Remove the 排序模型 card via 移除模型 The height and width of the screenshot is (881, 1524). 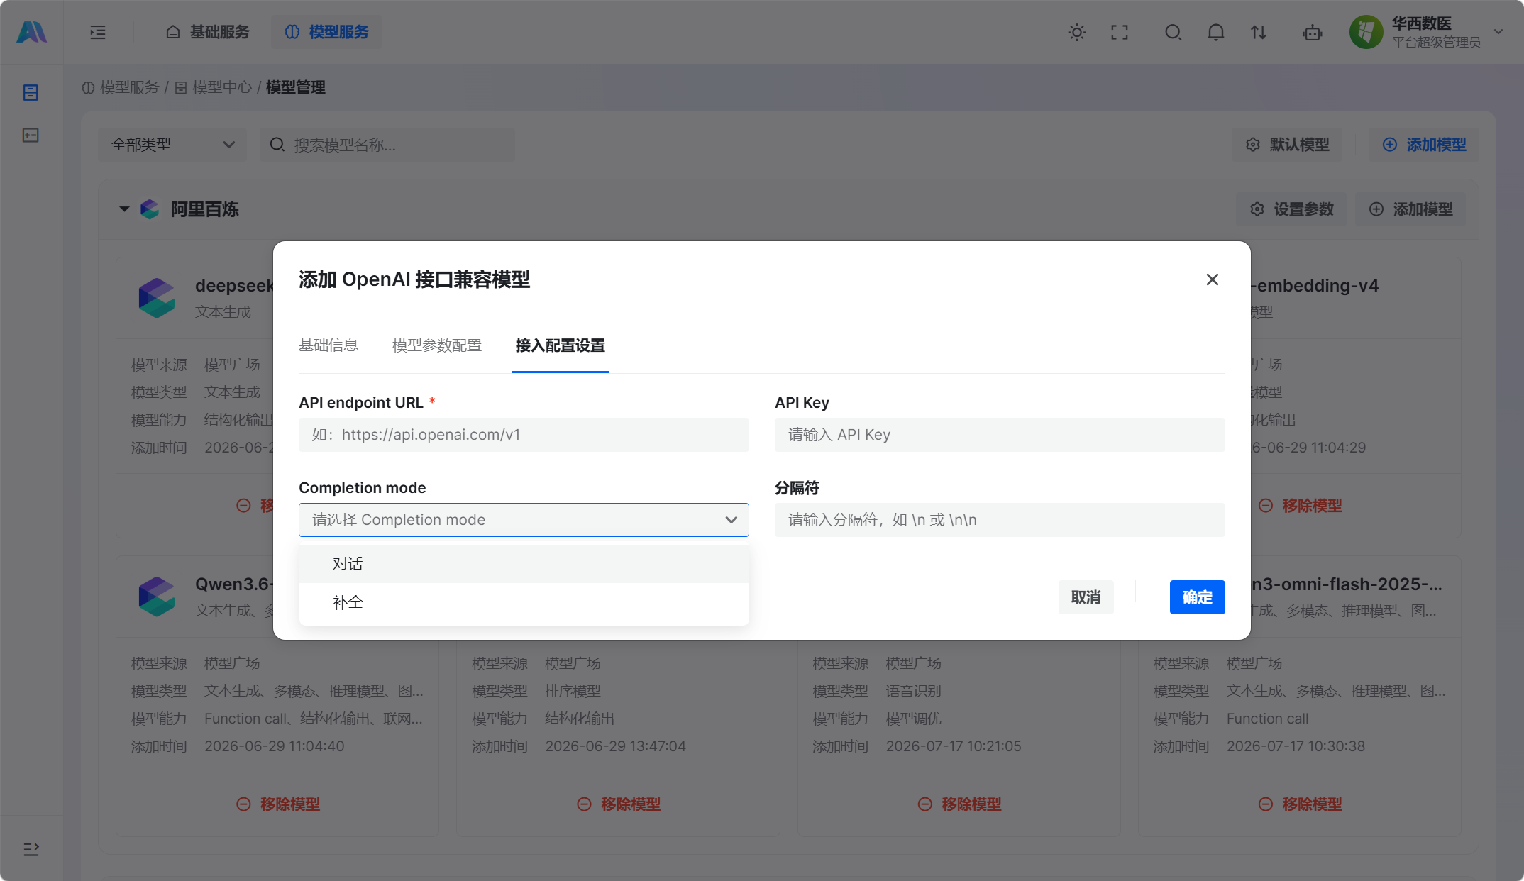(x=619, y=804)
